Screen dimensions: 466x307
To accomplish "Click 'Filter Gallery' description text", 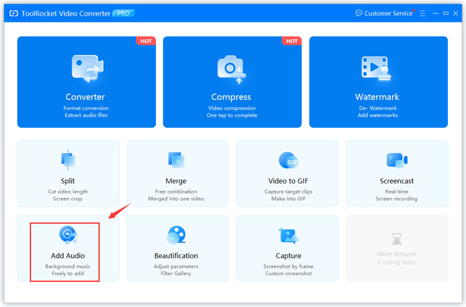I will pos(176,274).
